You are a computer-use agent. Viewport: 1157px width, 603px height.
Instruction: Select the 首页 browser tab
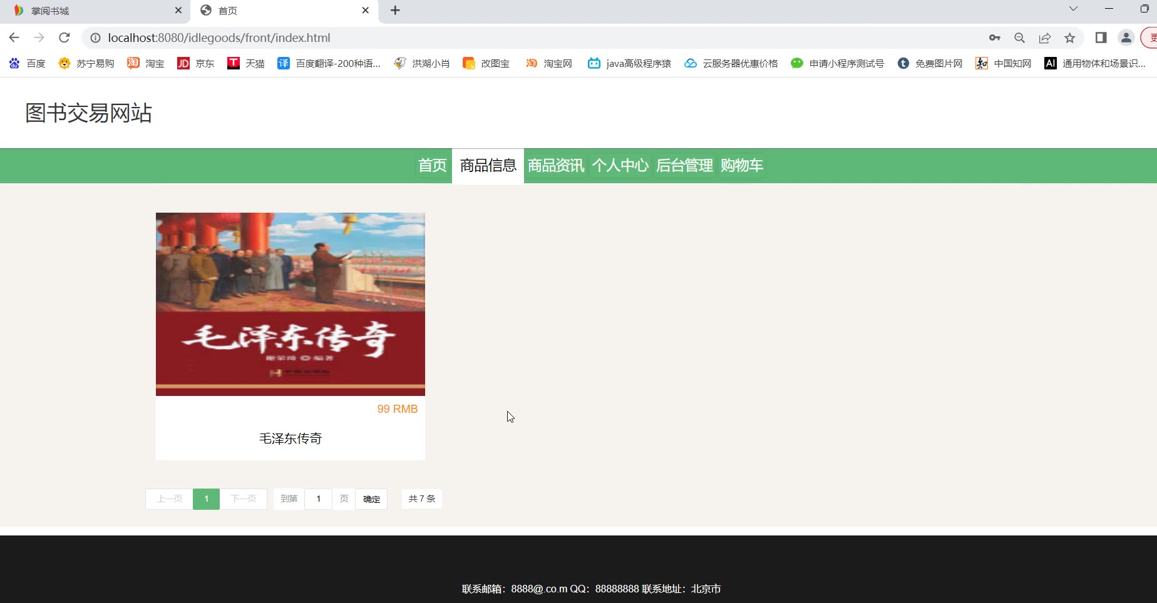click(x=285, y=11)
